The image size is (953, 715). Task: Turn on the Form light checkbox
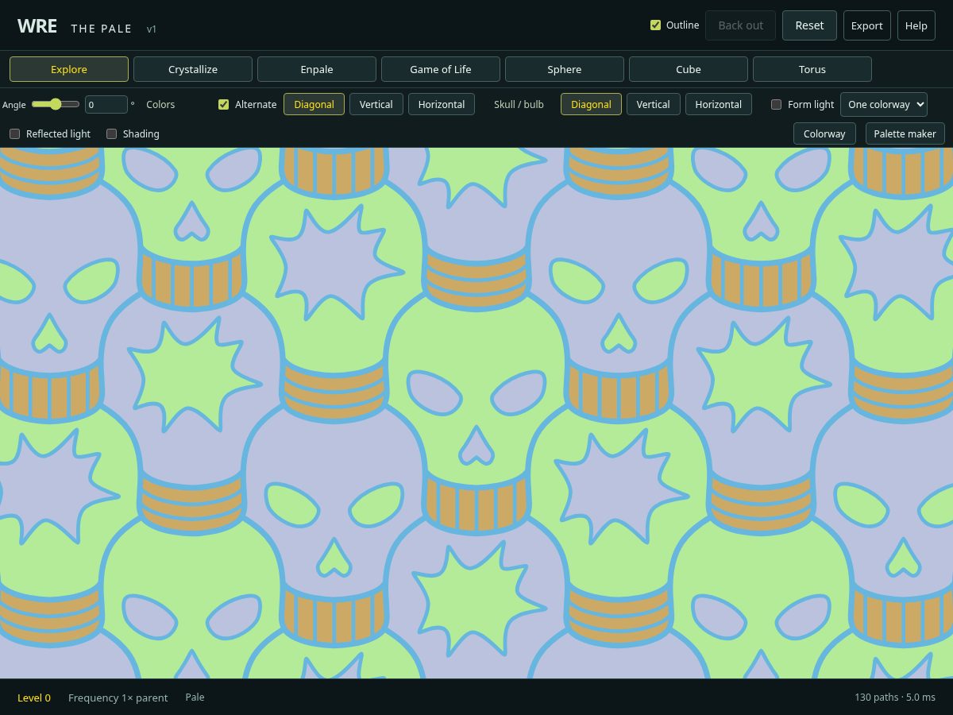pyautogui.click(x=777, y=104)
